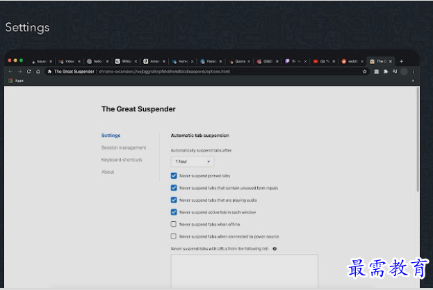Uncheck Never suspend pinned tabs

click(174, 176)
